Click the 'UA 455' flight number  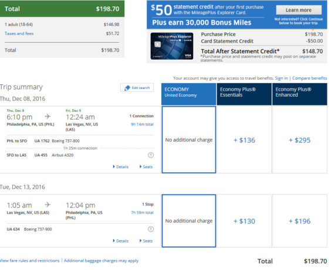click(x=40, y=155)
